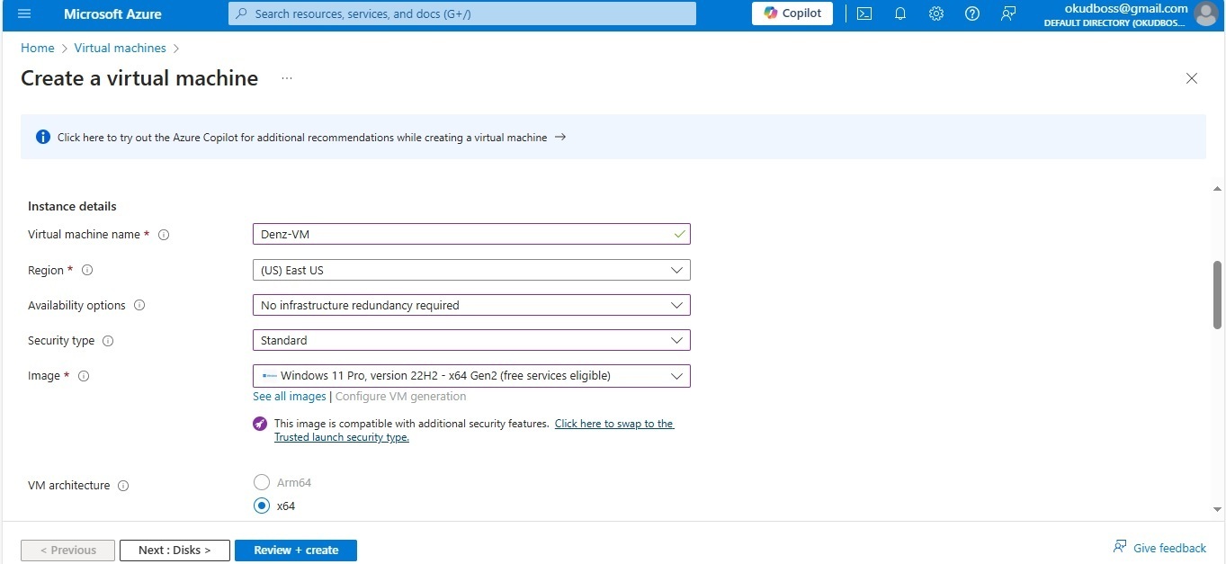Navigate to Home breadcrumb

coord(38,49)
